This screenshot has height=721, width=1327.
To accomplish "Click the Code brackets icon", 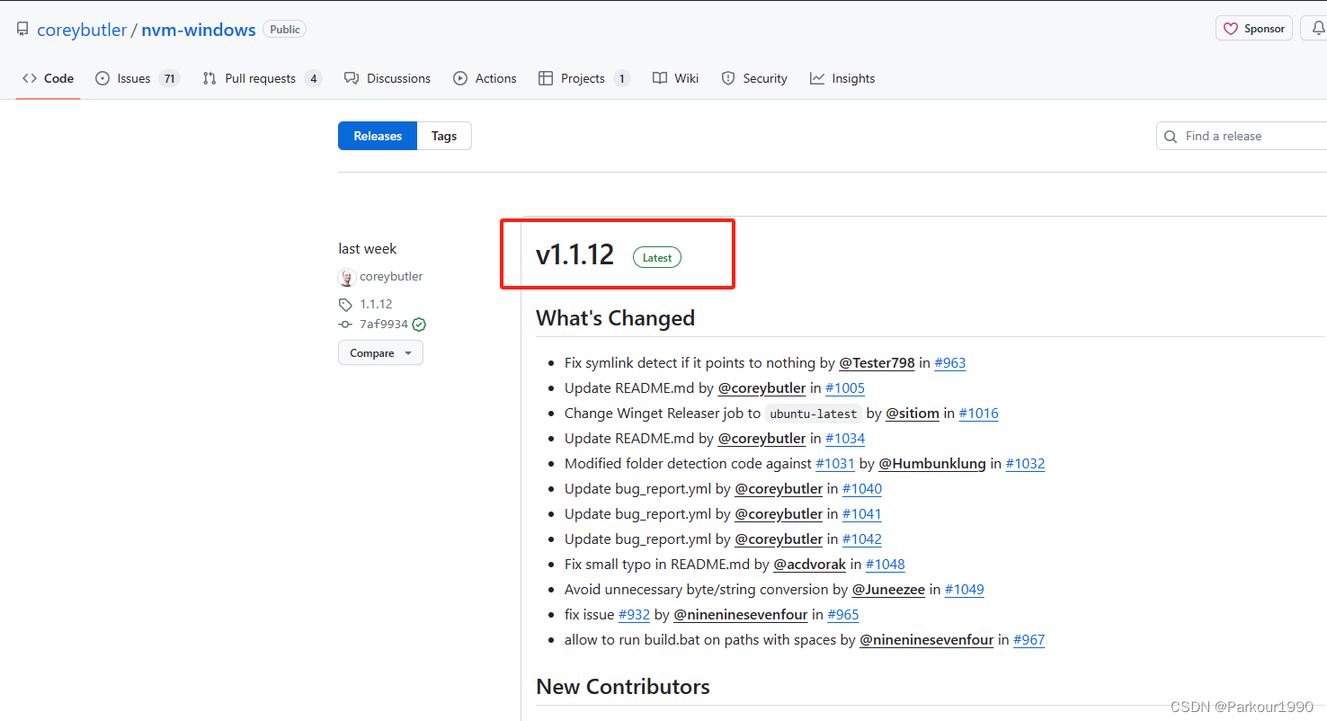I will click(30, 78).
